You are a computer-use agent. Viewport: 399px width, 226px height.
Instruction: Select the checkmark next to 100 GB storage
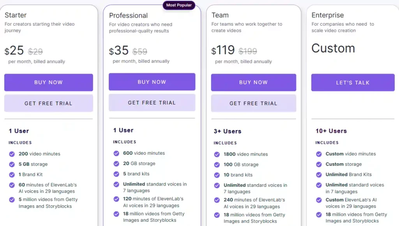(217, 165)
